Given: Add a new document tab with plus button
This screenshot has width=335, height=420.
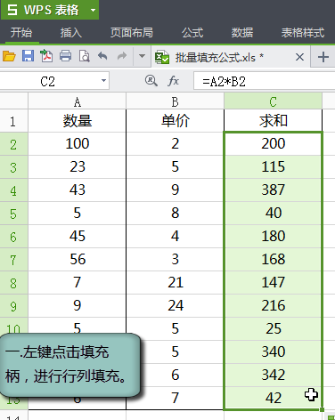Looking at the screenshot, I should pos(323,57).
